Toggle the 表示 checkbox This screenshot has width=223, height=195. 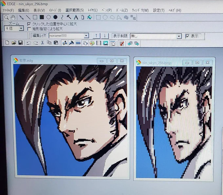188,36
